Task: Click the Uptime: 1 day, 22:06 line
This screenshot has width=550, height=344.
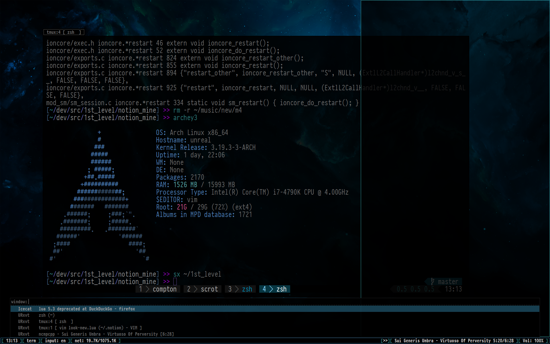Action: [190, 155]
